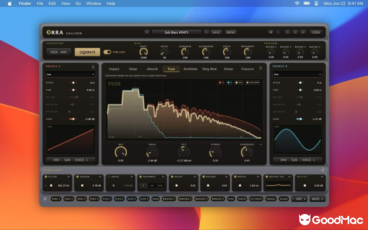Click the ENV 1 modulation source
Viewport: 368px width, 230px height.
[56, 199]
